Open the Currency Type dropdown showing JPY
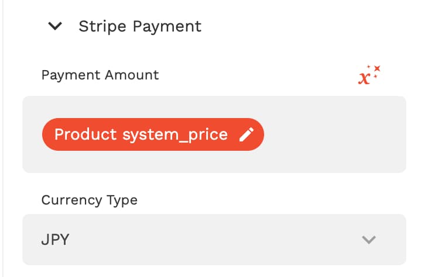 214,240
